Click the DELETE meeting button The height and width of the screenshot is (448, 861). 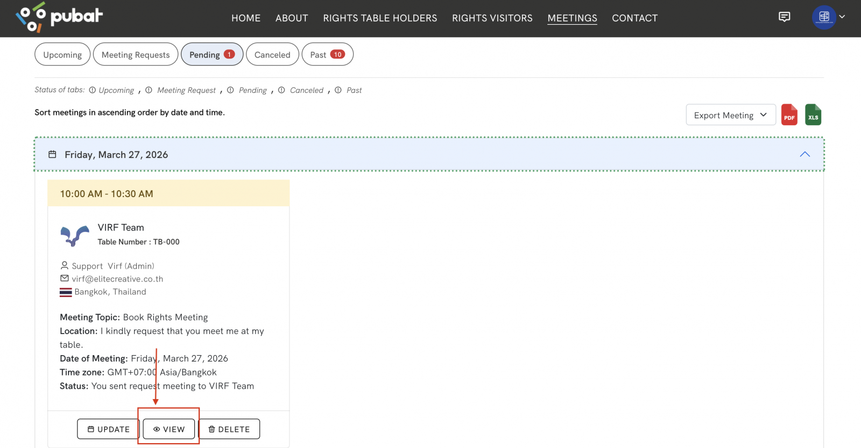pos(229,429)
